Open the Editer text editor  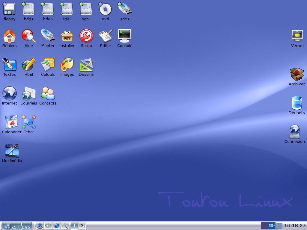tap(106, 36)
